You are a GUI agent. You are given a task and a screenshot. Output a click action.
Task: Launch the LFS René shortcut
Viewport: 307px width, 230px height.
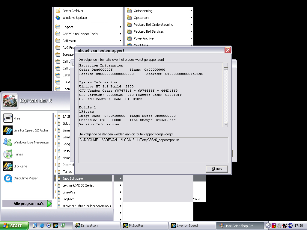point(15,166)
